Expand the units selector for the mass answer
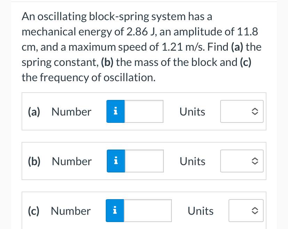288x229 pixels. point(242,161)
